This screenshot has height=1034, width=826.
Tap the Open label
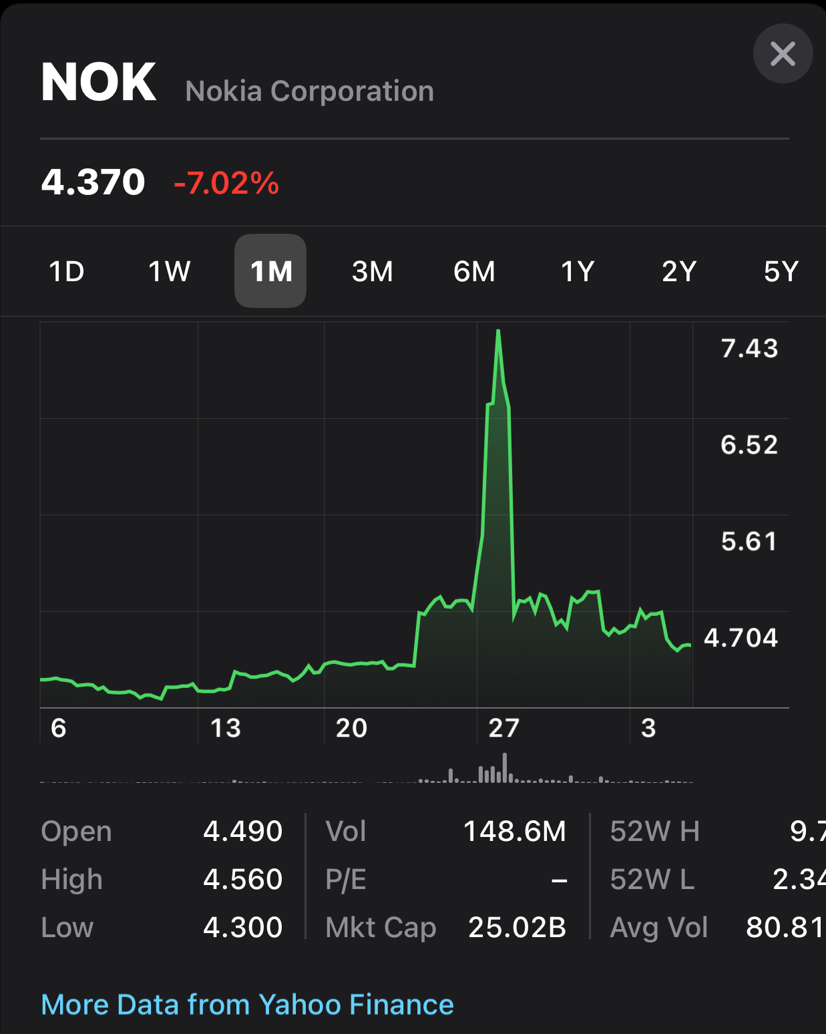pyautogui.click(x=77, y=832)
